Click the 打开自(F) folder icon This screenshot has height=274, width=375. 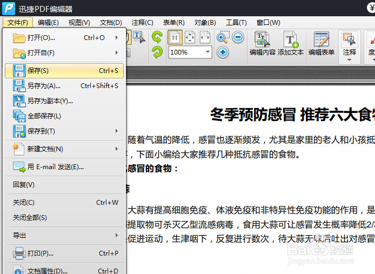(x=19, y=53)
